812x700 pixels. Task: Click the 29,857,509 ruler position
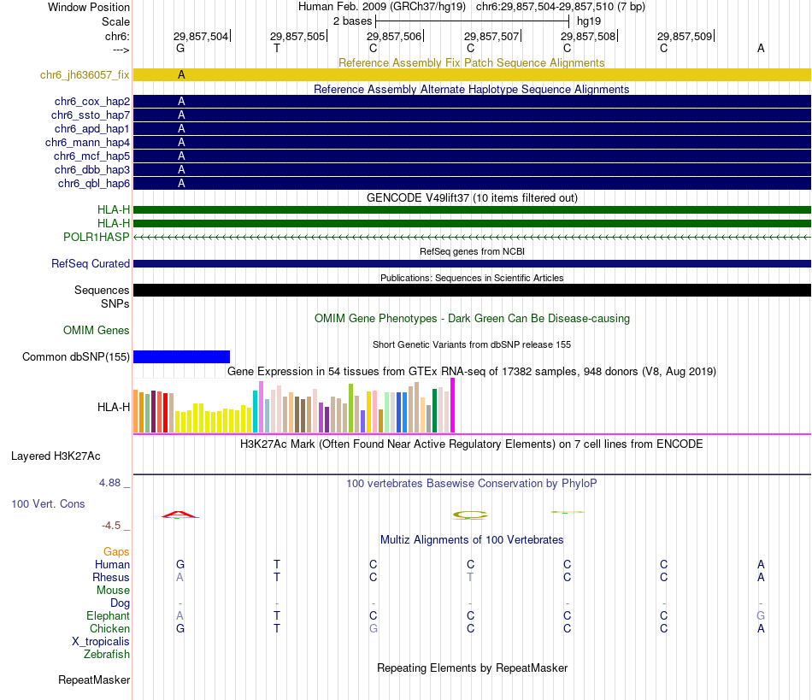pyautogui.click(x=685, y=36)
